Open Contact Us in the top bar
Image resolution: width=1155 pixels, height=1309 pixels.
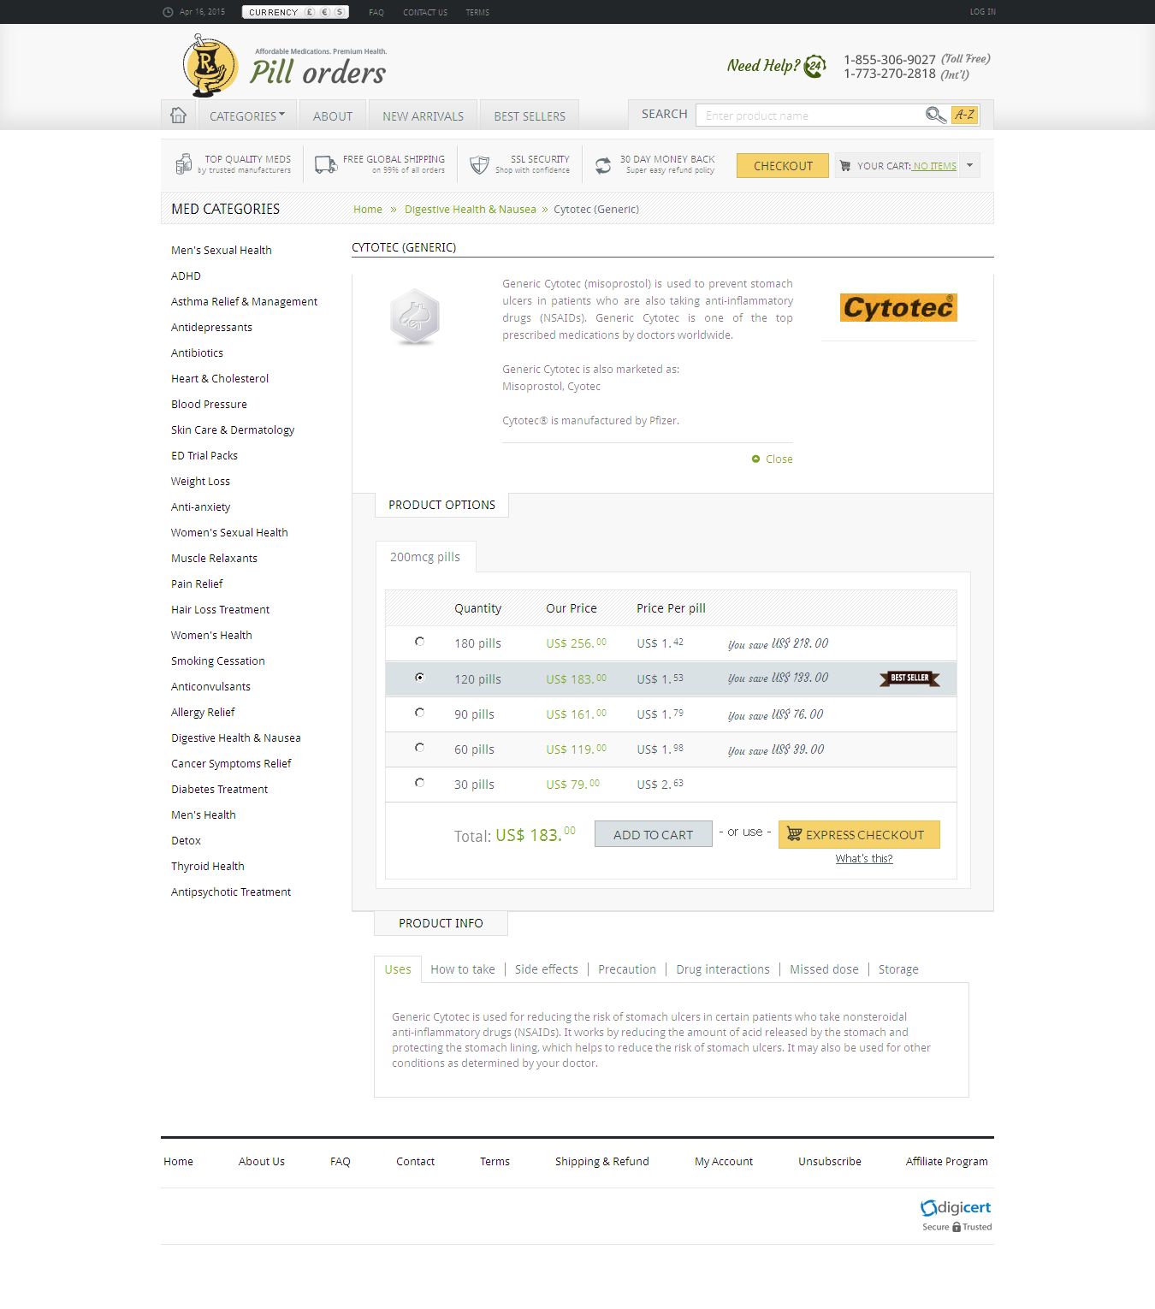coord(425,12)
